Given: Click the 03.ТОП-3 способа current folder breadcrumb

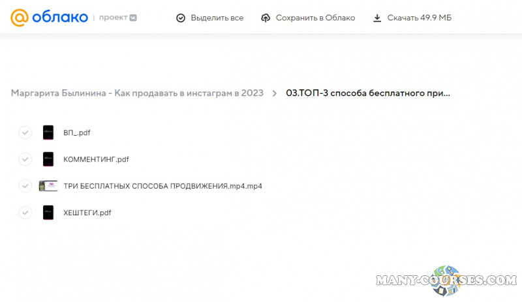Looking at the screenshot, I should click(x=368, y=93).
